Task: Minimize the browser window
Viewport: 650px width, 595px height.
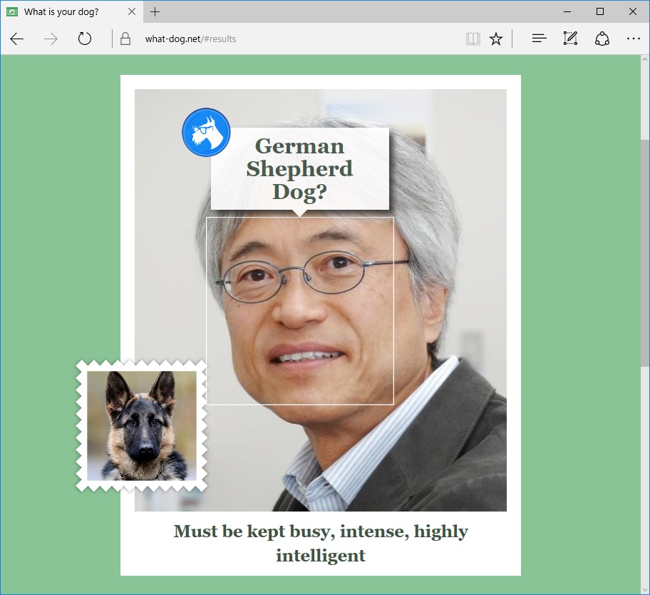Action: tap(567, 11)
